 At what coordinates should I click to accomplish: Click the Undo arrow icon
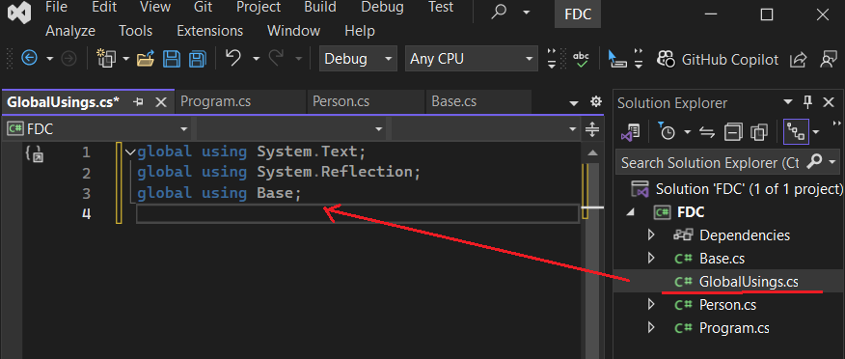point(232,58)
